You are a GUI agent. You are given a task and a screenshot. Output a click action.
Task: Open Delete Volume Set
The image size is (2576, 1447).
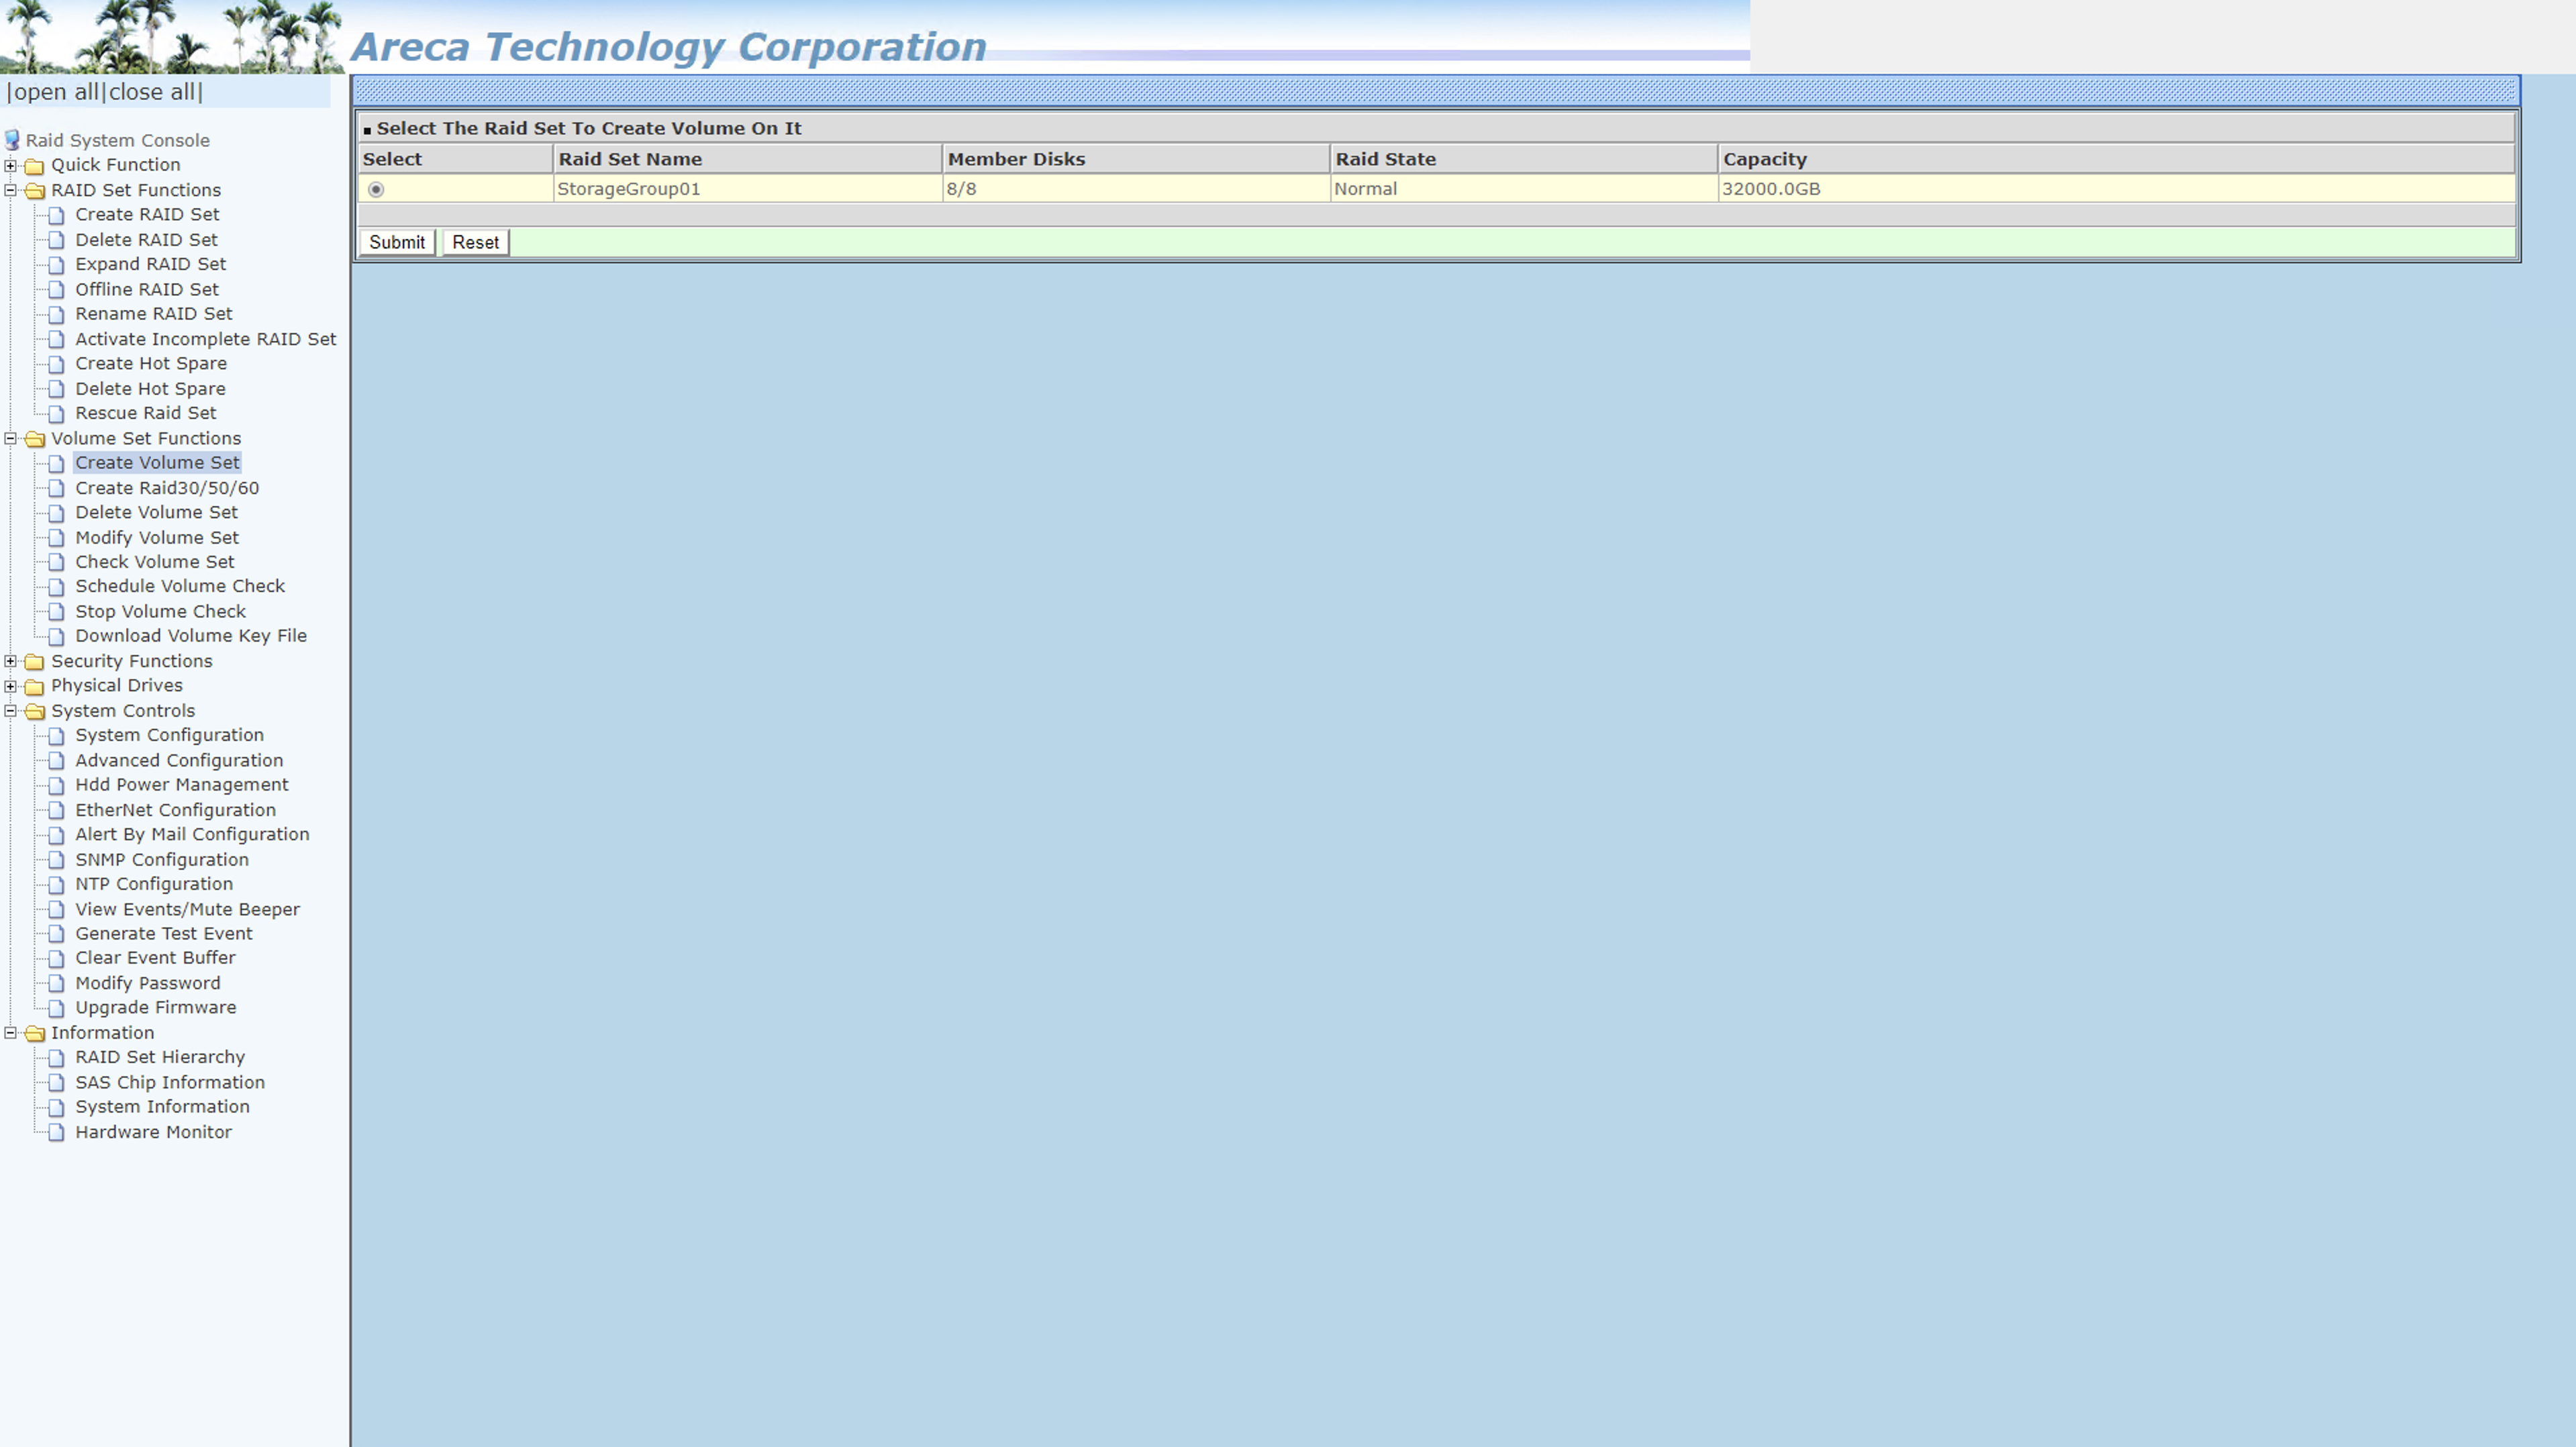click(157, 512)
